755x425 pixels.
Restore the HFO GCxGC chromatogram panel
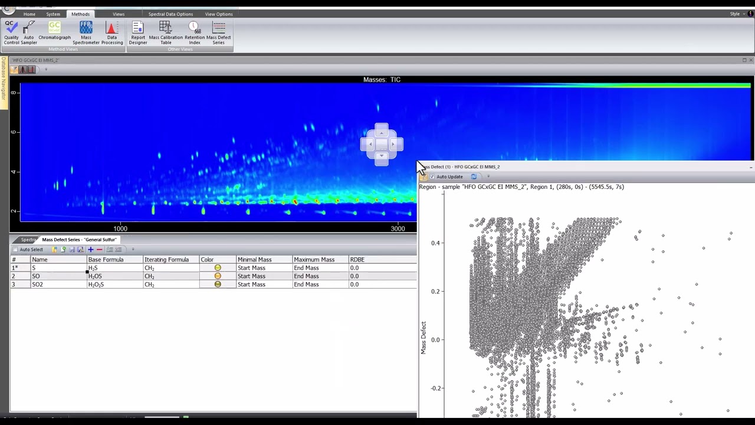tap(744, 60)
